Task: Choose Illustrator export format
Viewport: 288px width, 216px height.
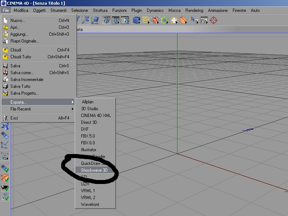Action: (95, 150)
